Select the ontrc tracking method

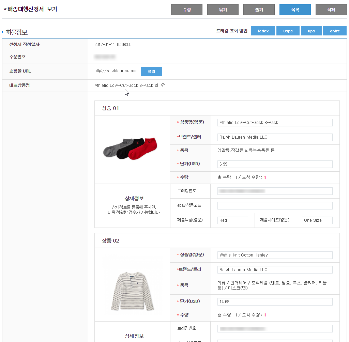click(x=335, y=31)
